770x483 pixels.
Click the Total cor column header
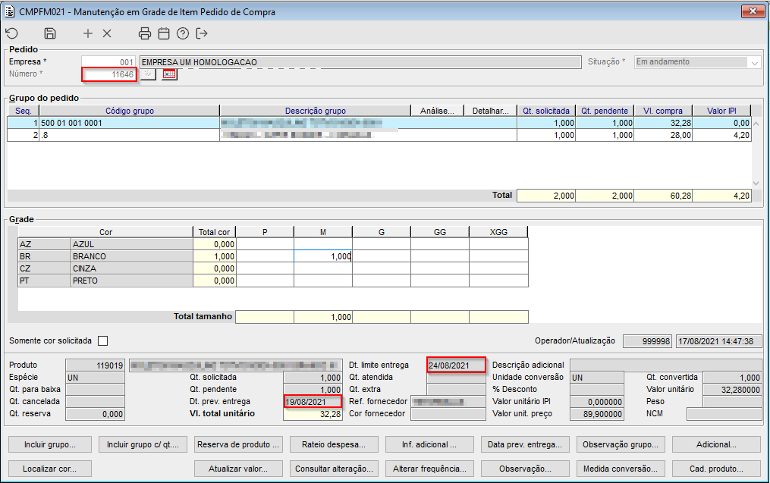(214, 232)
